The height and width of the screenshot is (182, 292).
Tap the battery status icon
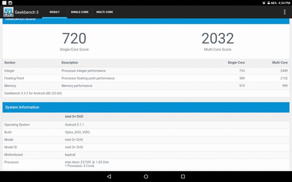269,3
